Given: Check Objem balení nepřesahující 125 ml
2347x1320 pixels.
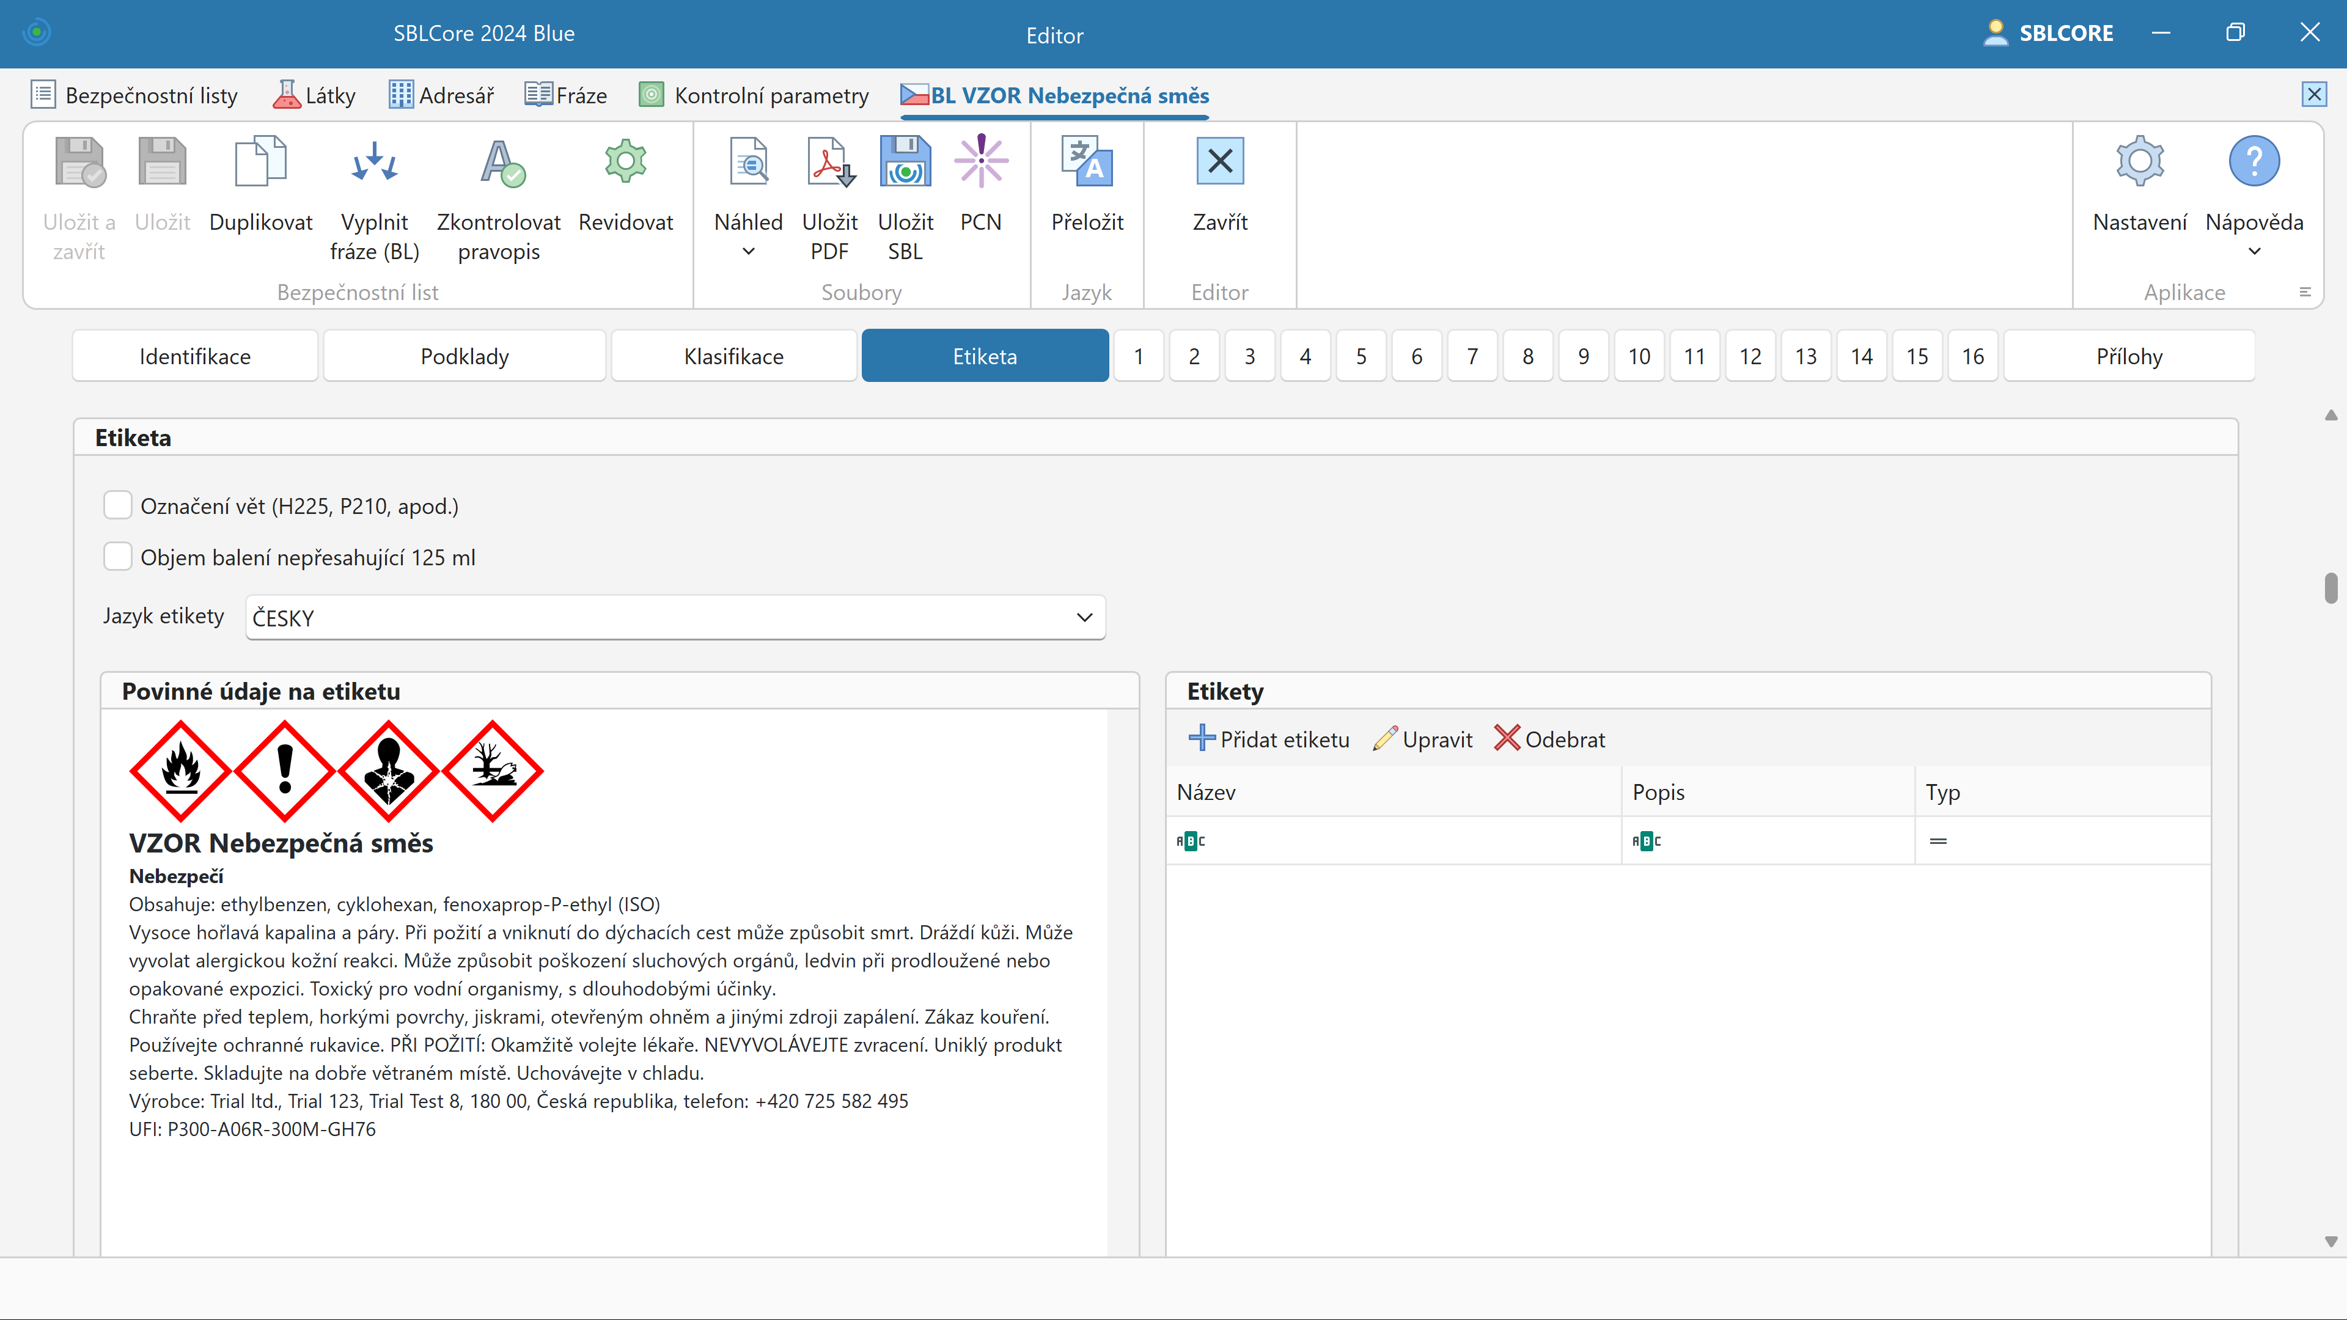Looking at the screenshot, I should [x=117, y=557].
